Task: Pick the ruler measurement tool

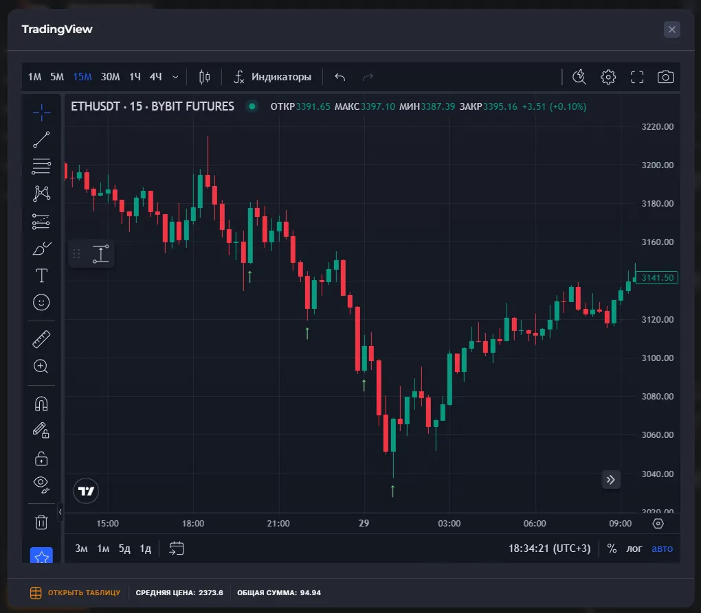Action: click(x=41, y=339)
